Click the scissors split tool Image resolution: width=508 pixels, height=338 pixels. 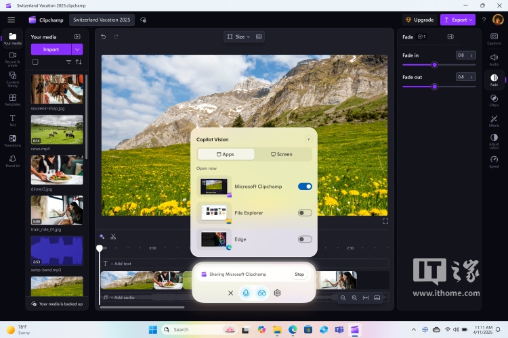click(x=113, y=237)
